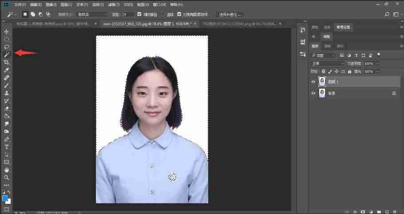The width and height of the screenshot is (404, 214).
Task: Click the Select and Mask button
Action: click(x=230, y=15)
